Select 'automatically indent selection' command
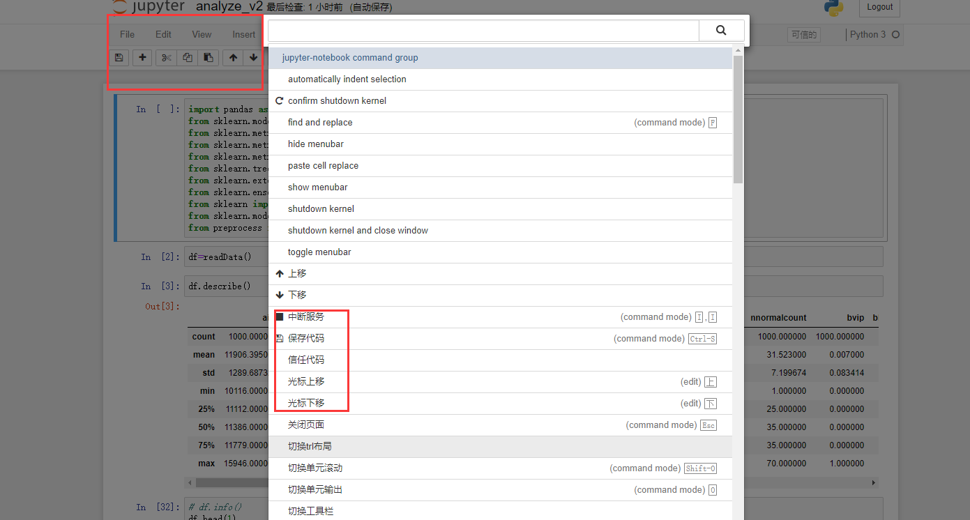 [x=501, y=79]
